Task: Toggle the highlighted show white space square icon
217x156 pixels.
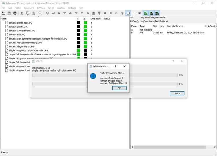Action: (x=128, y=13)
